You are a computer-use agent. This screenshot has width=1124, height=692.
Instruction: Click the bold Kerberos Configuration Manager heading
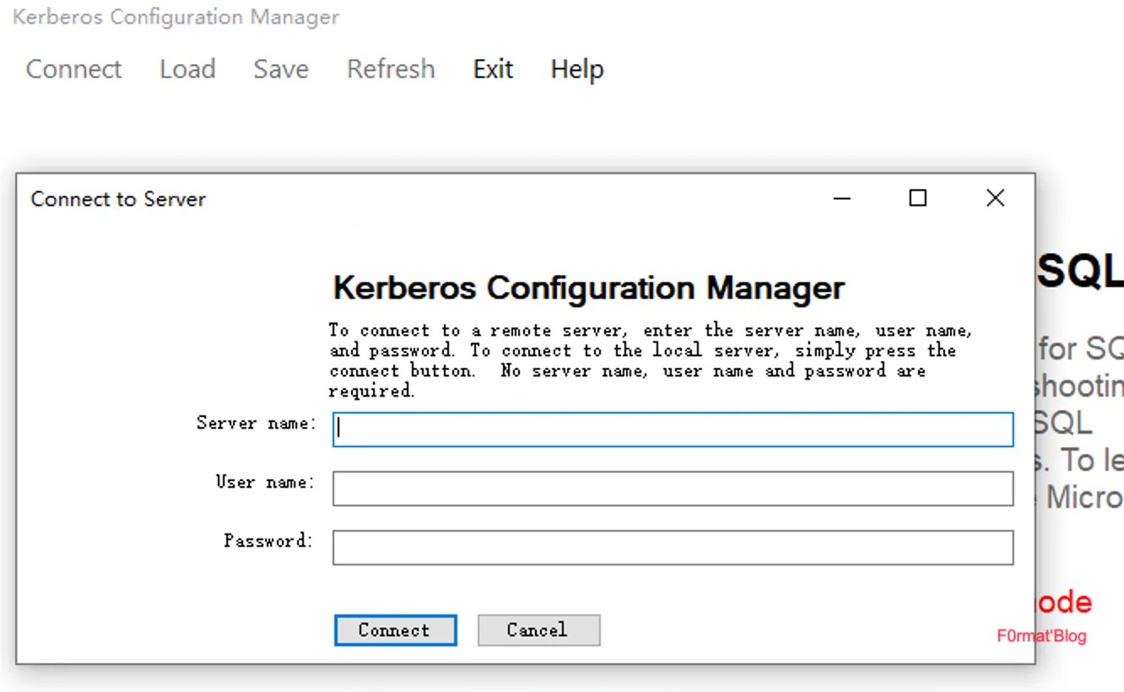[588, 288]
